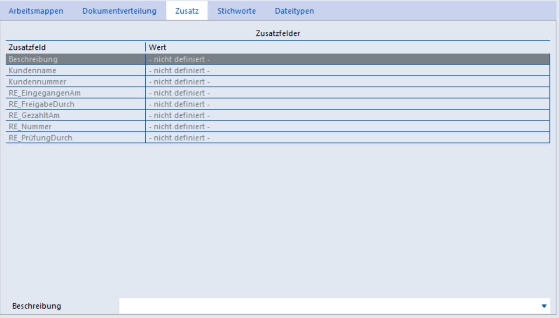This screenshot has height=318, width=559.
Task: Click the Zusatzfeld column header
Action: click(x=76, y=48)
